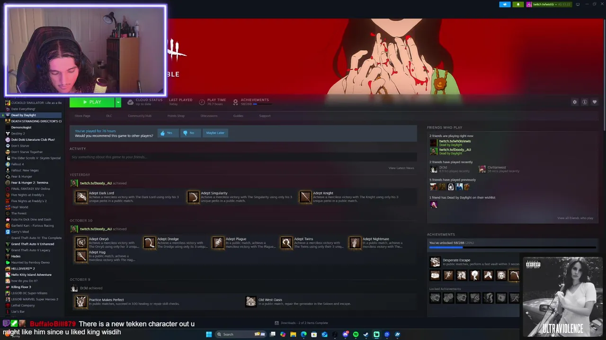Open Adept Twins achievement icon
This screenshot has width=606, height=340.
pos(286,243)
